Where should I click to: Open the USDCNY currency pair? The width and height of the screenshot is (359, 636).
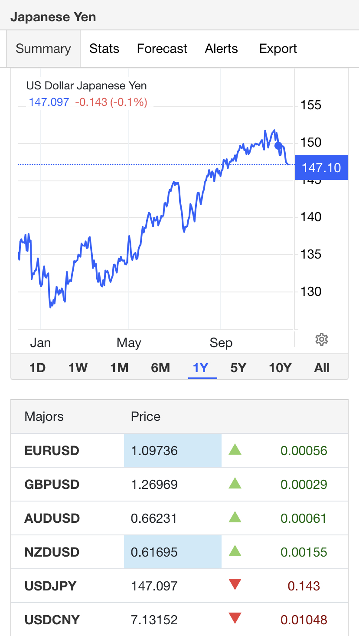tap(52, 620)
